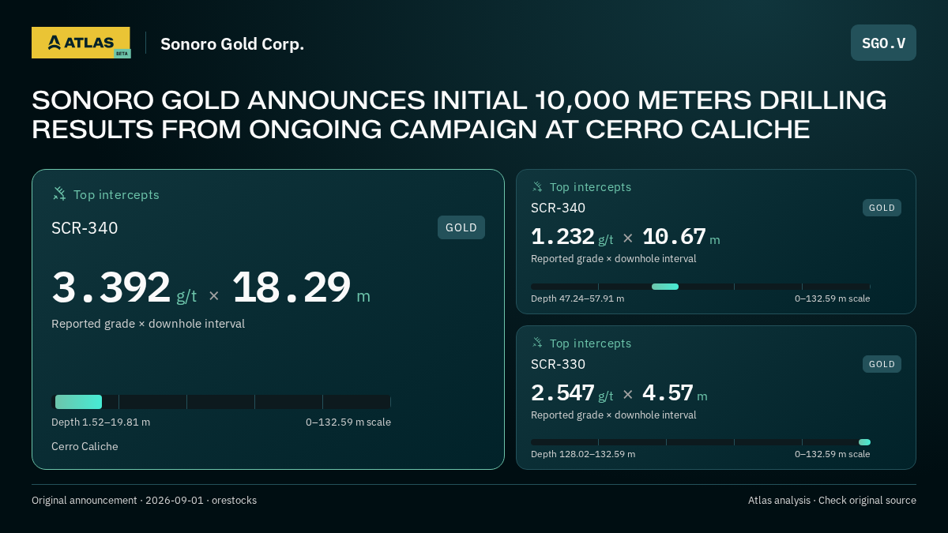Click the depth bar segment 1.52–19.81 m
This screenshot has height=533, width=948.
click(78, 402)
